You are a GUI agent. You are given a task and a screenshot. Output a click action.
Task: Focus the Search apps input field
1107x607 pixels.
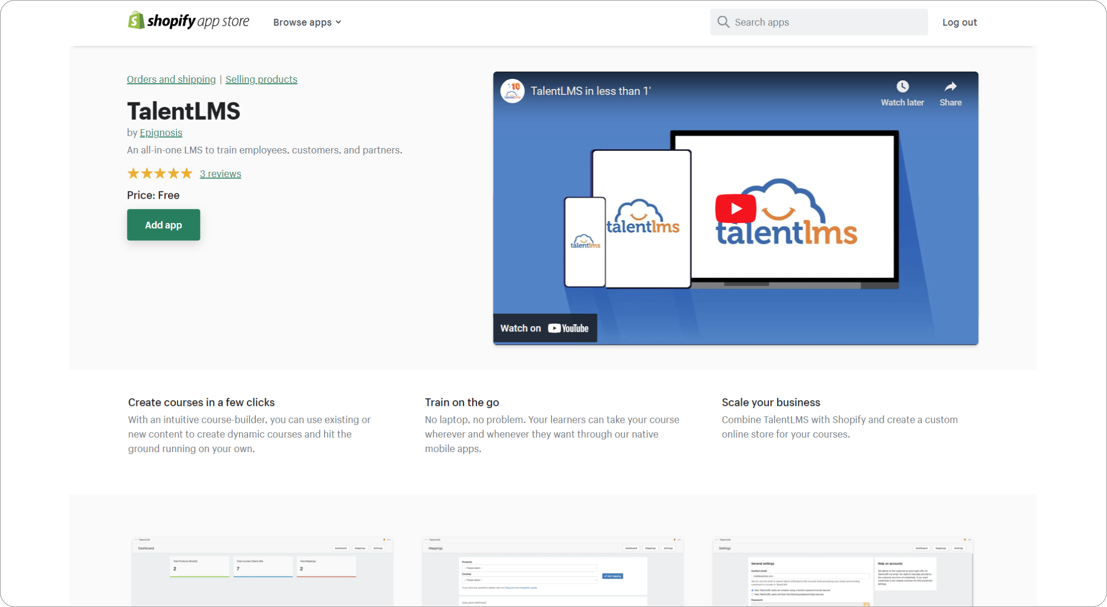(x=819, y=22)
